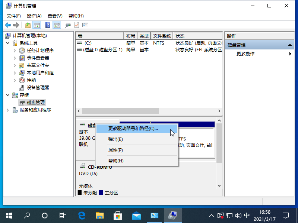Click the Forward arrow toolbar icon
This screenshot has height=223, width=298.
click(x=16, y=25)
